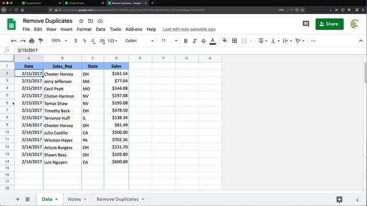The image size is (367, 206).
Task: Click the Merge cells icon
Action: [x=244, y=41]
